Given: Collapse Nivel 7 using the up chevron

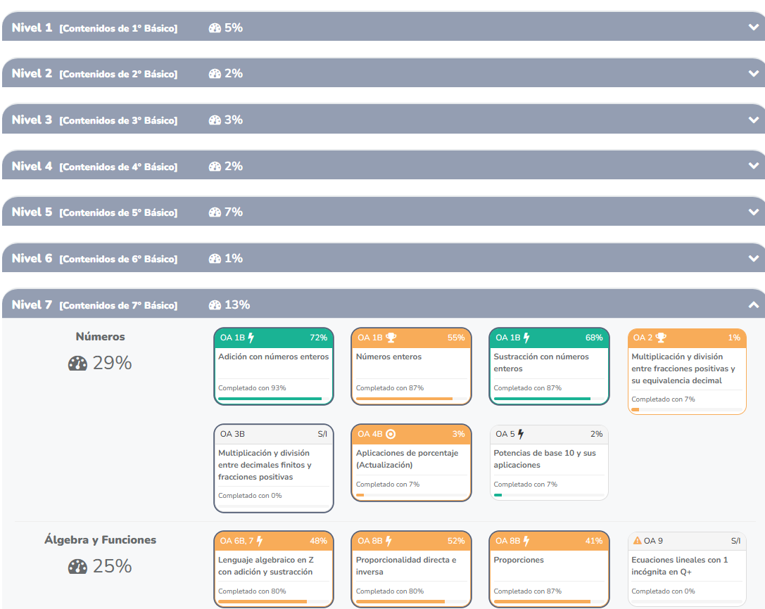Looking at the screenshot, I should click(x=754, y=305).
